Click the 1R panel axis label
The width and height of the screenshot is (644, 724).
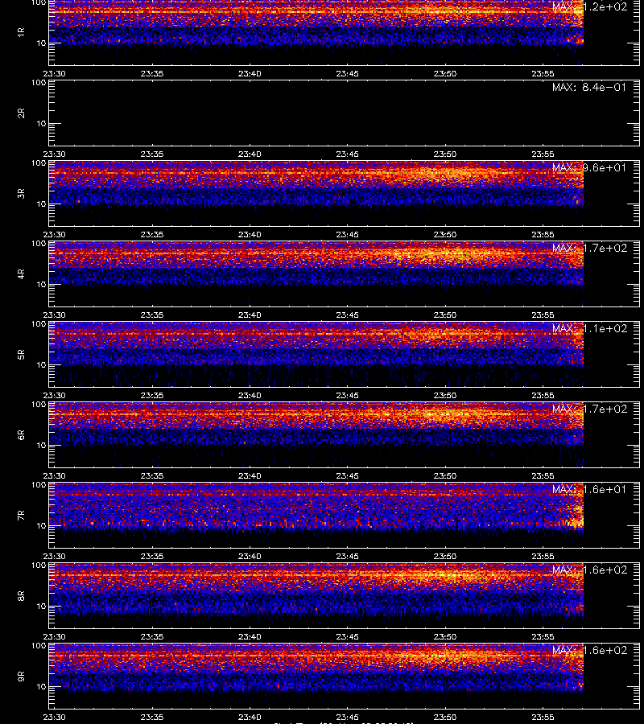pyautogui.click(x=21, y=32)
